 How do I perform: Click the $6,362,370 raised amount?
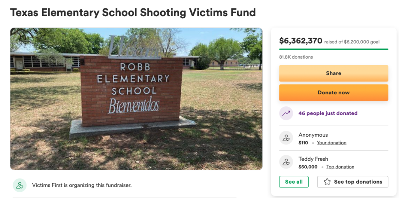[300, 40]
